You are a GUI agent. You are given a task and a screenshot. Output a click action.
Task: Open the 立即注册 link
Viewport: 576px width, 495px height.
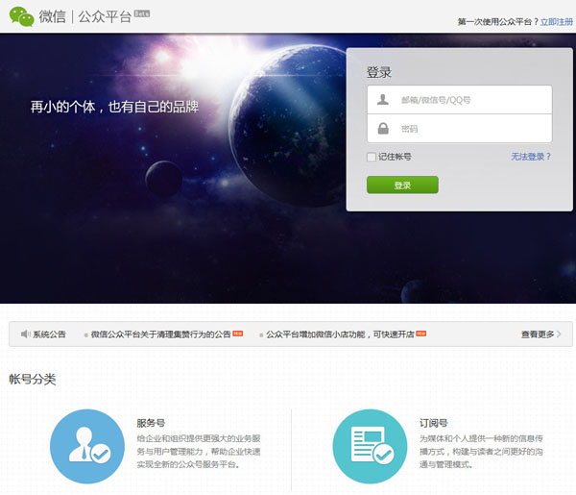point(556,22)
